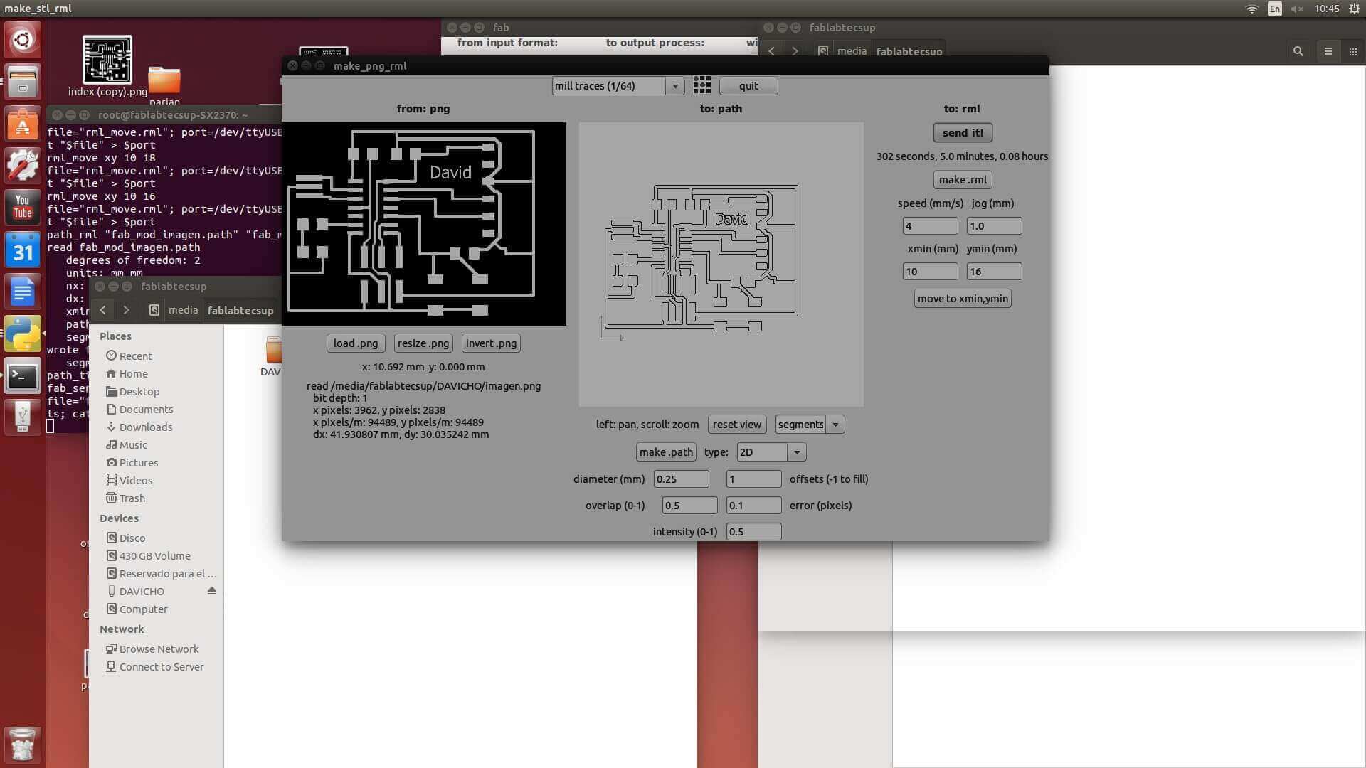Open the Trash icon in the dock
Viewport: 1366px width, 768px height.
click(x=23, y=745)
